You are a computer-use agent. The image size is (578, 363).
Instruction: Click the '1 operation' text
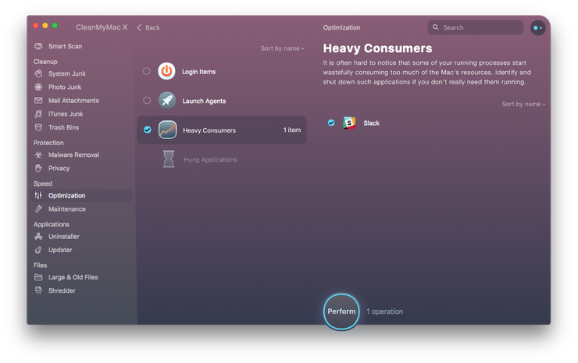pyautogui.click(x=384, y=311)
